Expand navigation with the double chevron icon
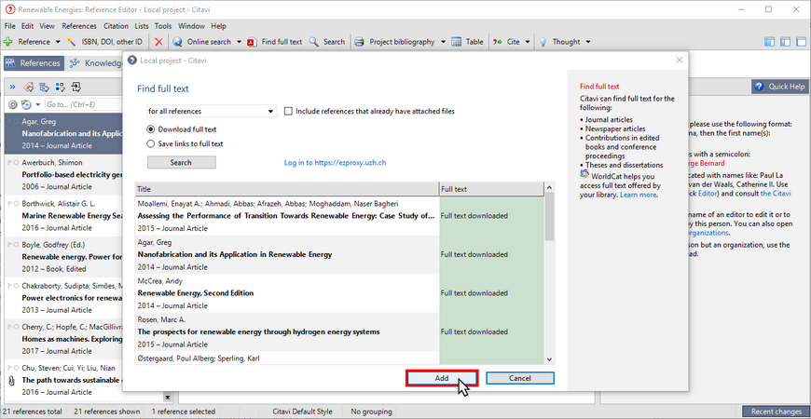This screenshot has width=811, height=419. click(x=12, y=87)
